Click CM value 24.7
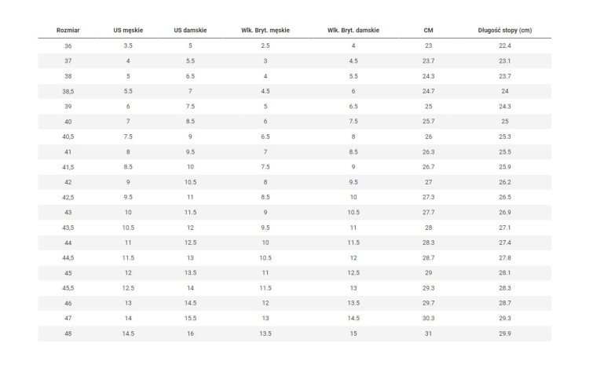Screen dimensions: 589x372 click(x=428, y=91)
